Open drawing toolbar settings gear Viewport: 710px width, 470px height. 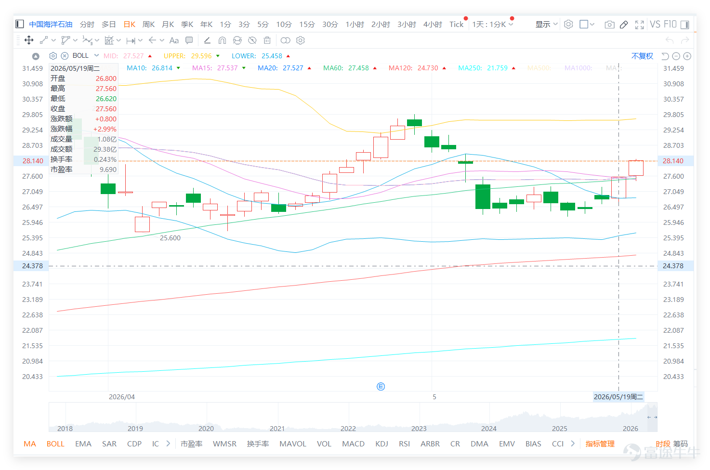click(x=301, y=40)
